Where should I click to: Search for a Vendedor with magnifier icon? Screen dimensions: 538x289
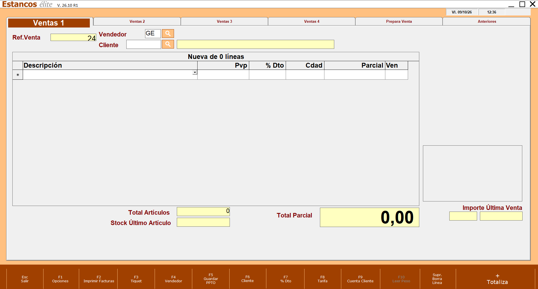(x=168, y=33)
